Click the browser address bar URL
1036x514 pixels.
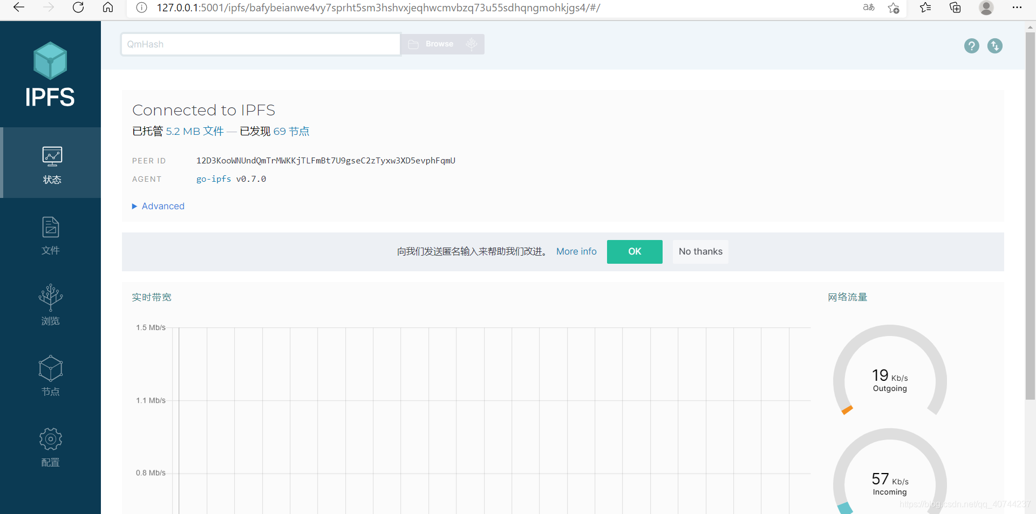(x=378, y=8)
